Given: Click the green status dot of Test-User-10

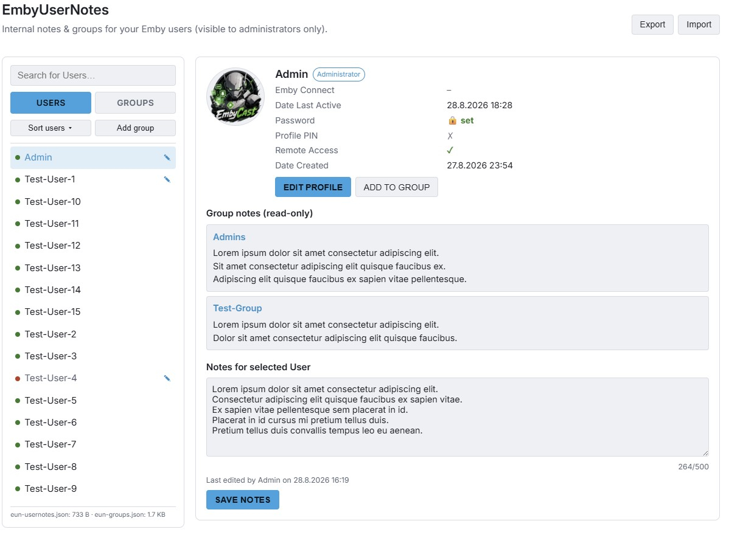Looking at the screenshot, I should point(18,202).
